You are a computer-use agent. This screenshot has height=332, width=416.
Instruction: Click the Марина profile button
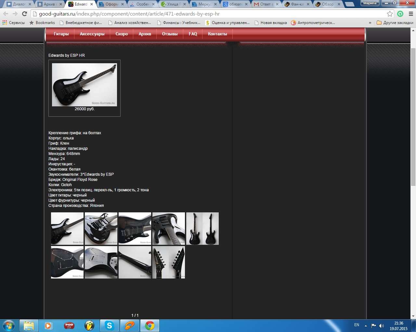[x=370, y=3]
